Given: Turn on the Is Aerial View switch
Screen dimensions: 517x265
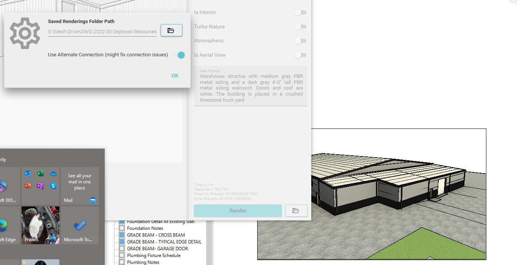Looking at the screenshot, I should (x=301, y=55).
